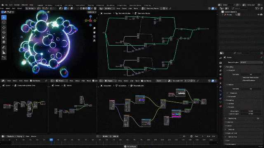Disable the Empty collection in renders
The height and width of the screenshot is (148, 264).
click(262, 15)
